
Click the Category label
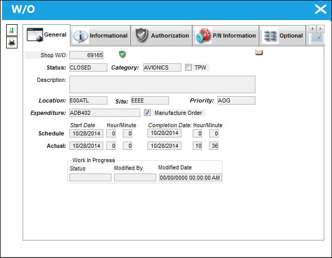(x=125, y=67)
